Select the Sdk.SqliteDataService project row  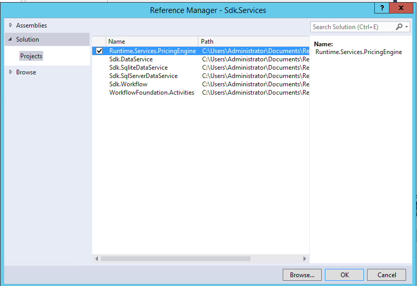click(138, 68)
